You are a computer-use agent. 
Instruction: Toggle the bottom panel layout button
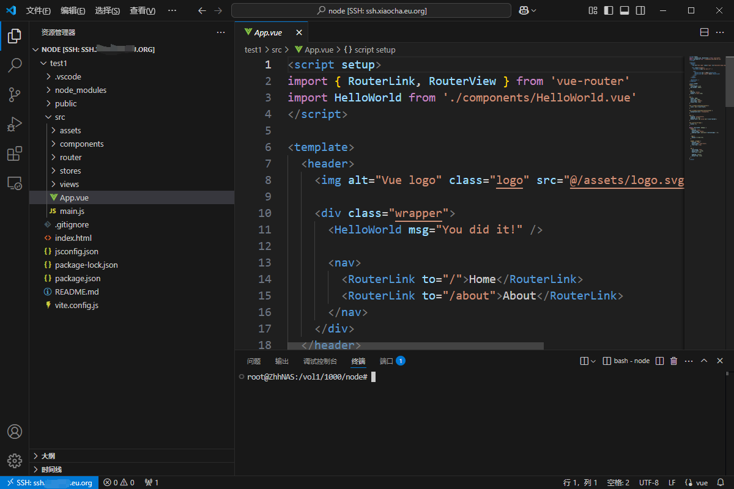pyautogui.click(x=625, y=10)
